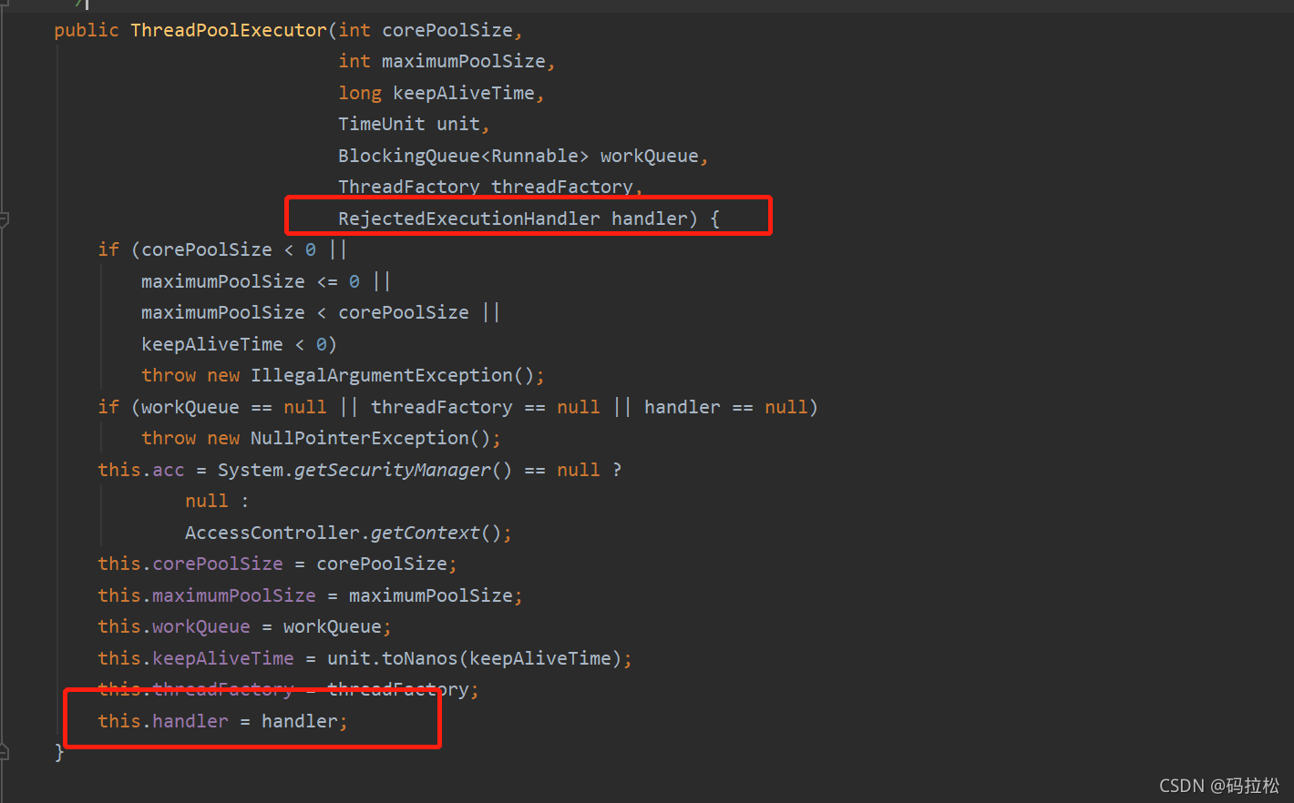This screenshot has height=803, width=1294.
Task: Click the 'ThreadFactory' type in parameter list
Action: point(409,187)
